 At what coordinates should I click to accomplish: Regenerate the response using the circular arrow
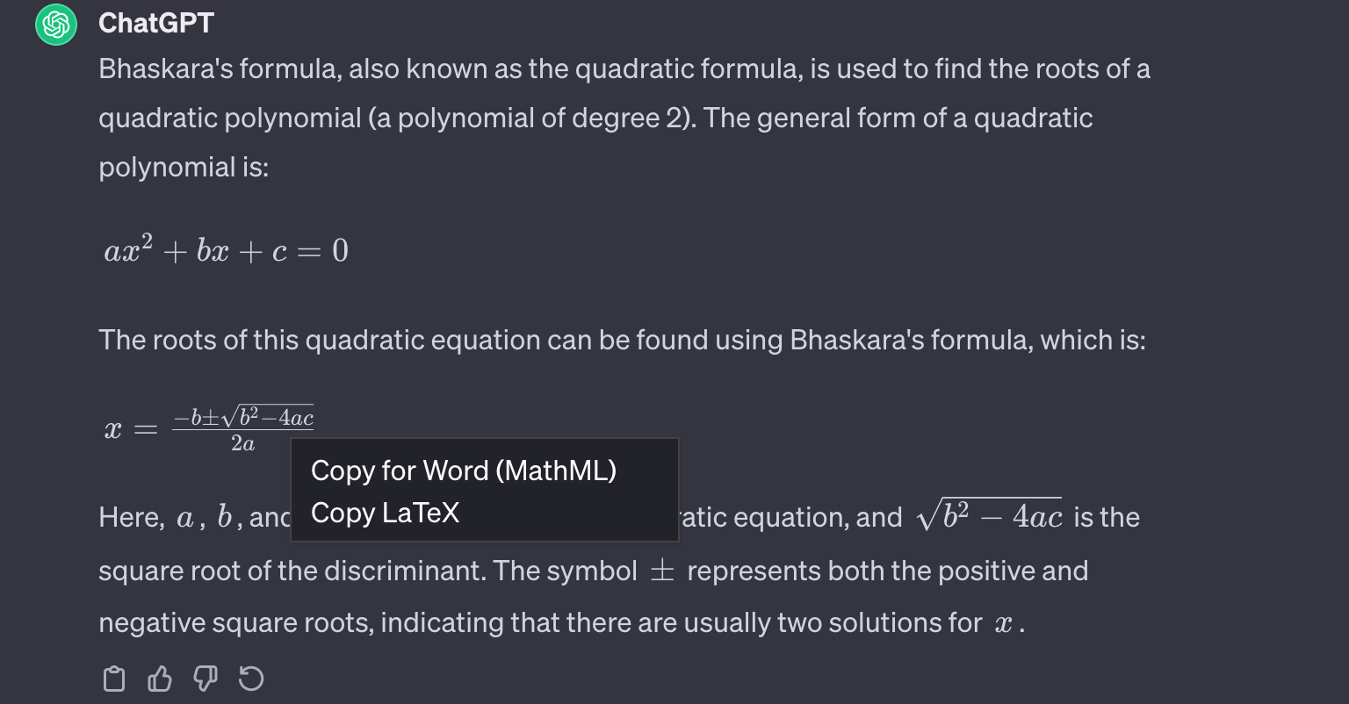tap(251, 679)
